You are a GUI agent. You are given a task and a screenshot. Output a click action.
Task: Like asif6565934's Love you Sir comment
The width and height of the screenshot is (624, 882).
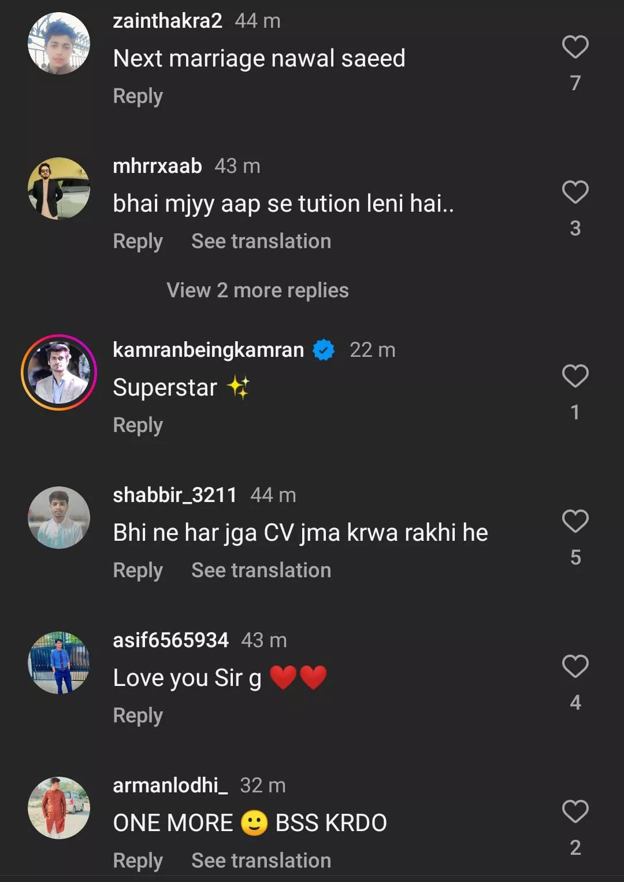pos(575,666)
